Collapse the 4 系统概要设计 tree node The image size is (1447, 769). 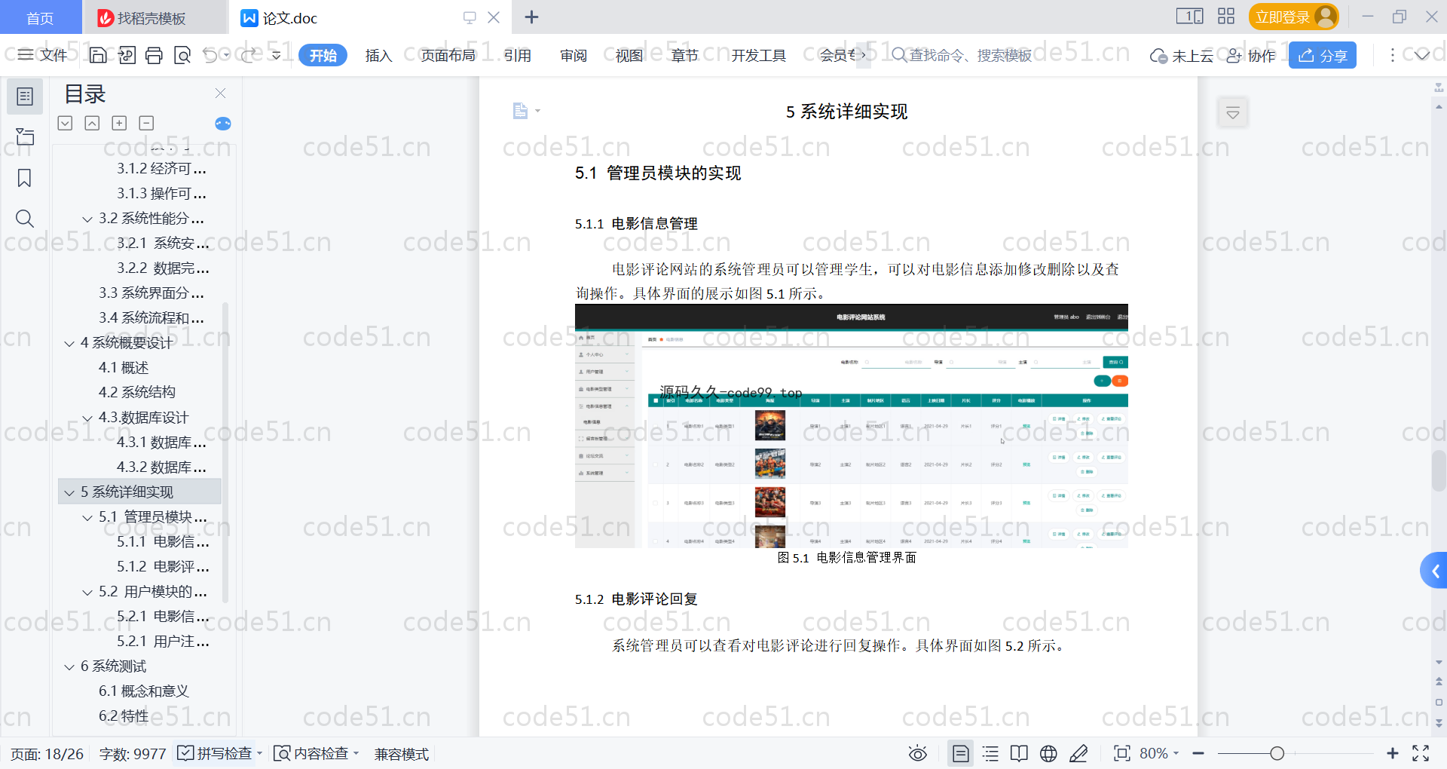[69, 343]
